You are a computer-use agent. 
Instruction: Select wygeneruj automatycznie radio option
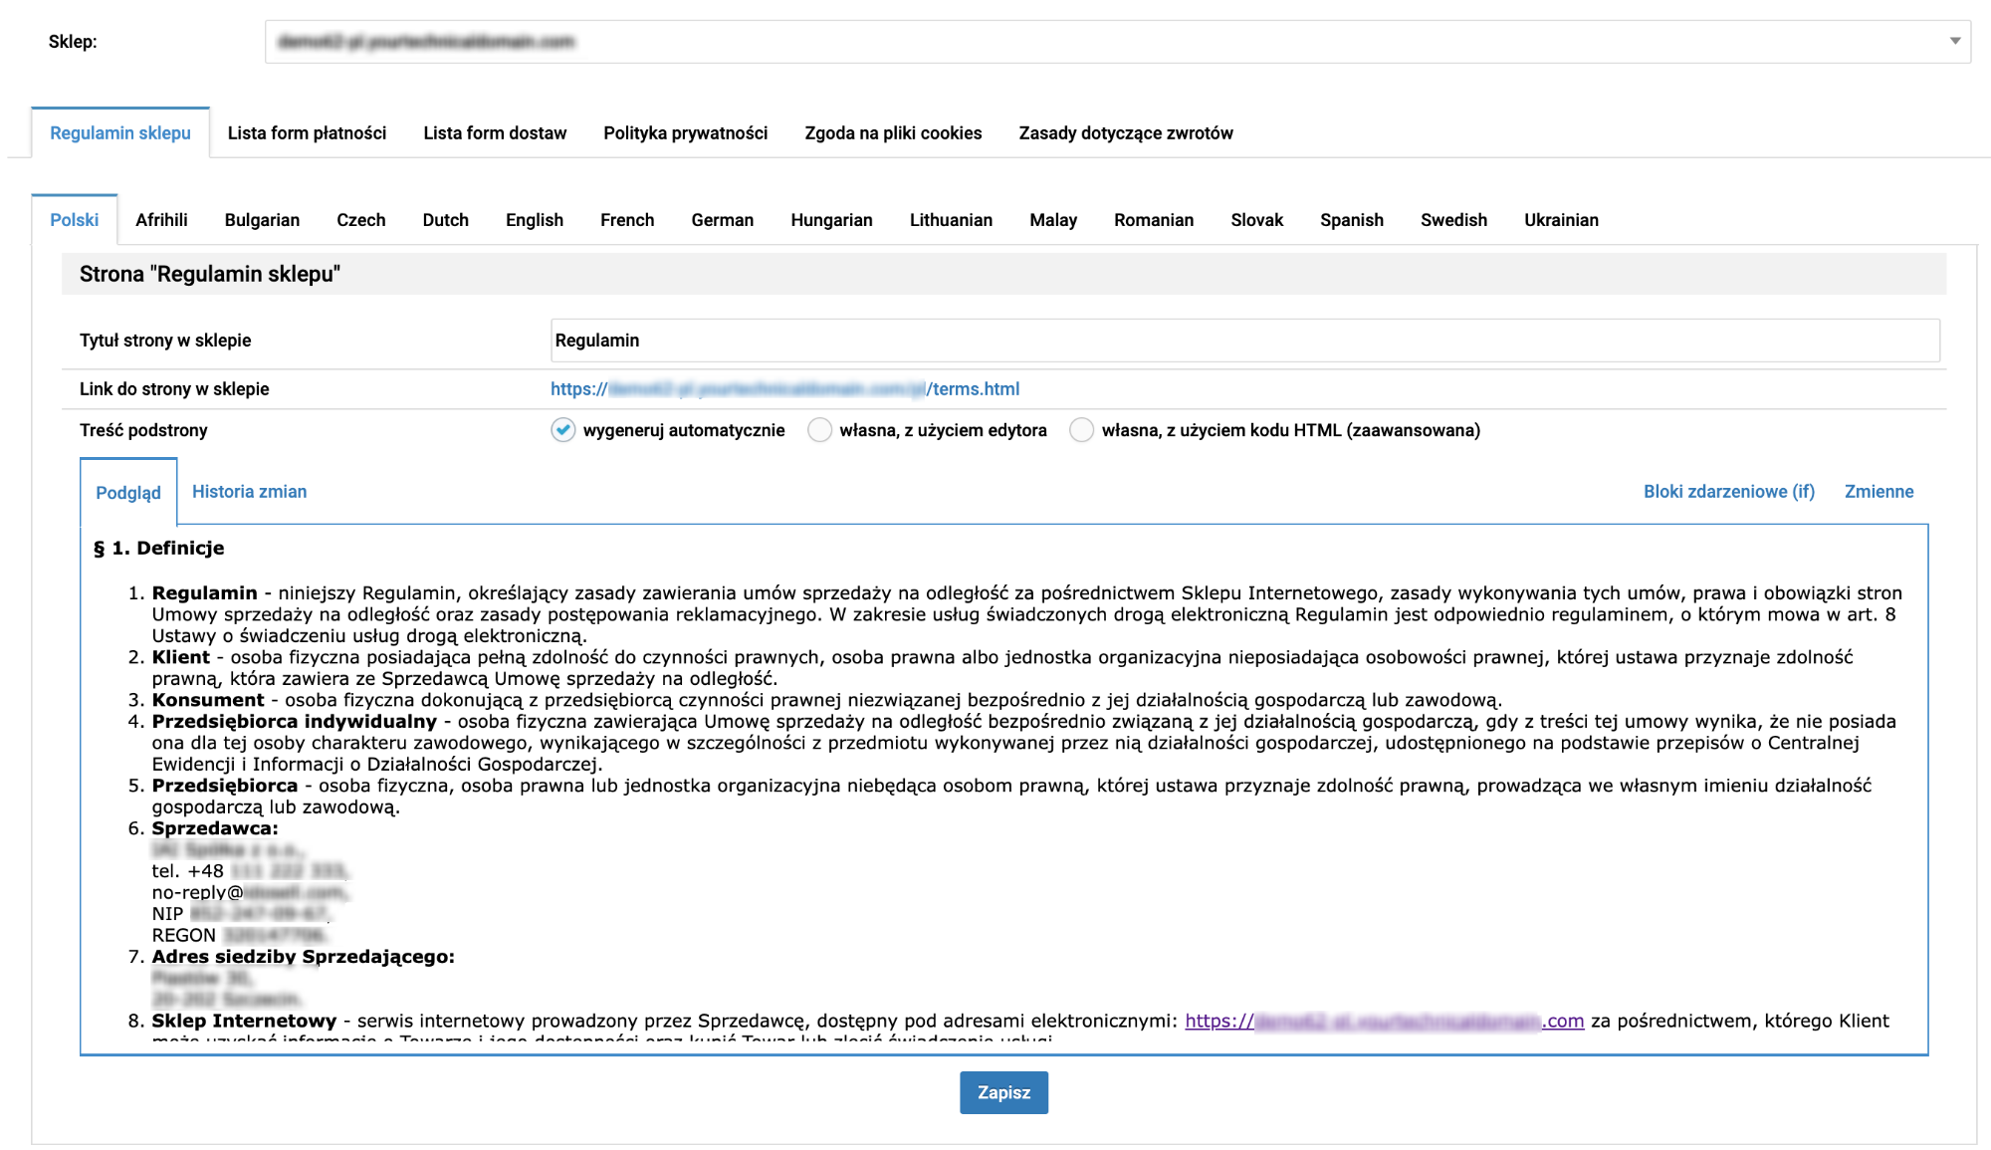(x=563, y=430)
